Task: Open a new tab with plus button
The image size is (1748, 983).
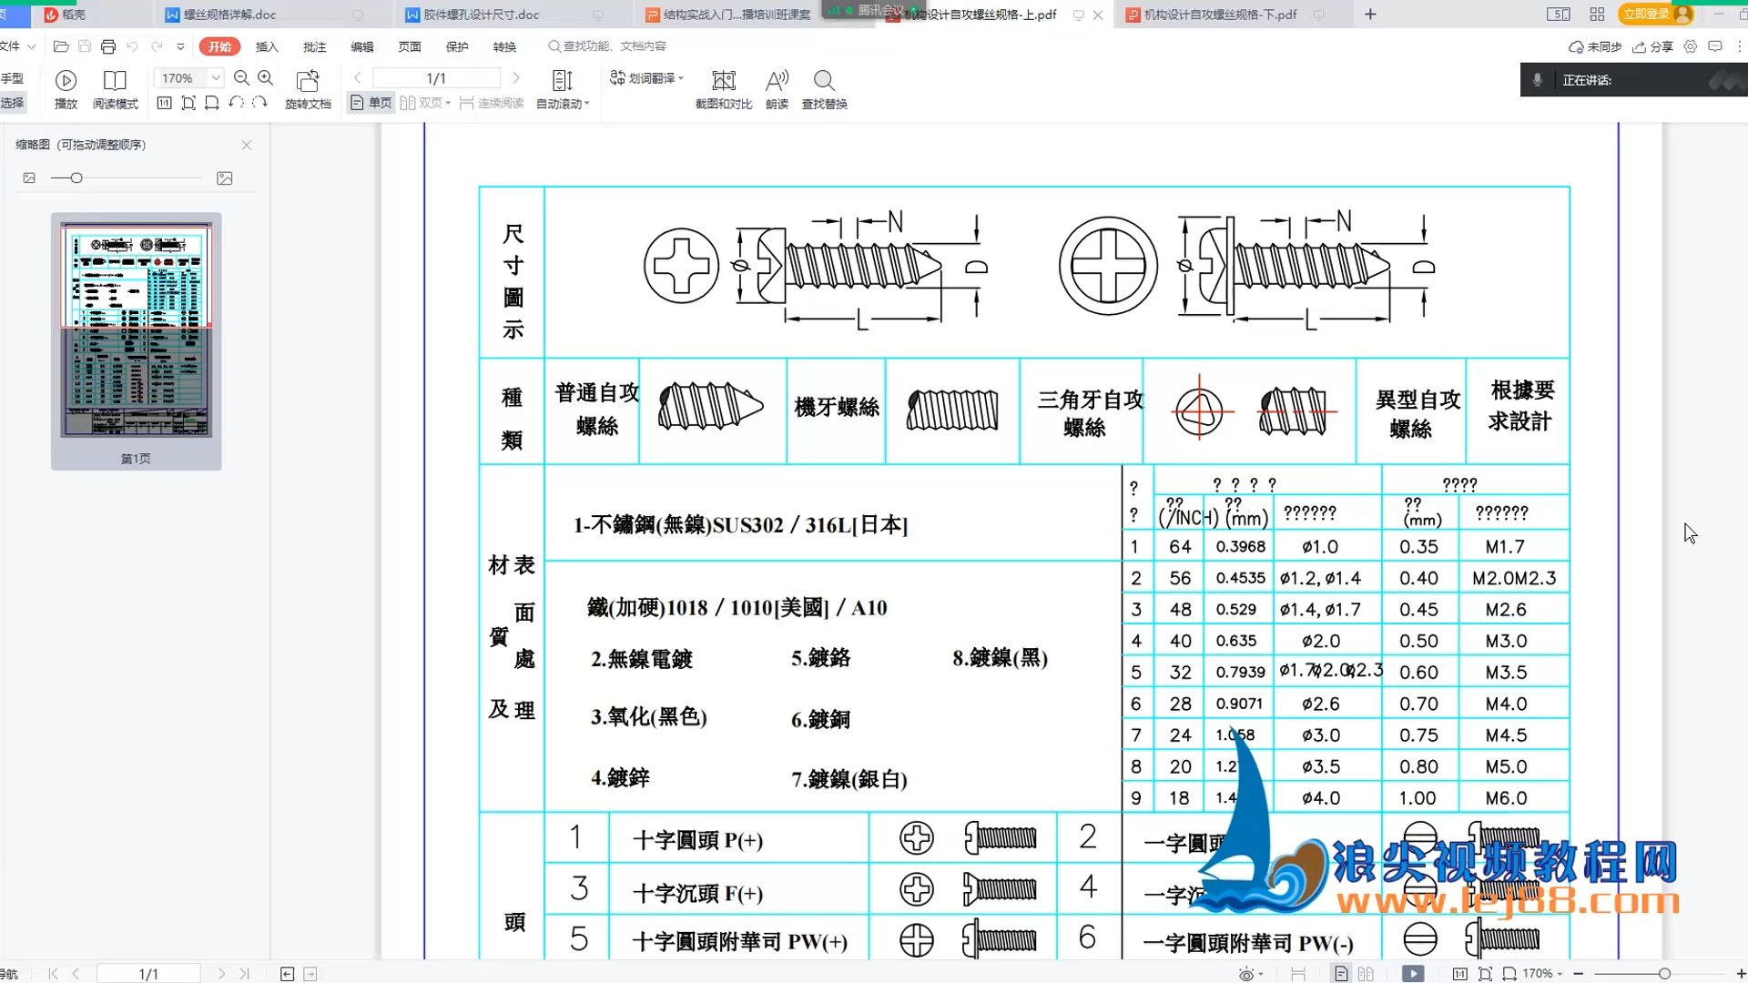Action: coord(1370,15)
